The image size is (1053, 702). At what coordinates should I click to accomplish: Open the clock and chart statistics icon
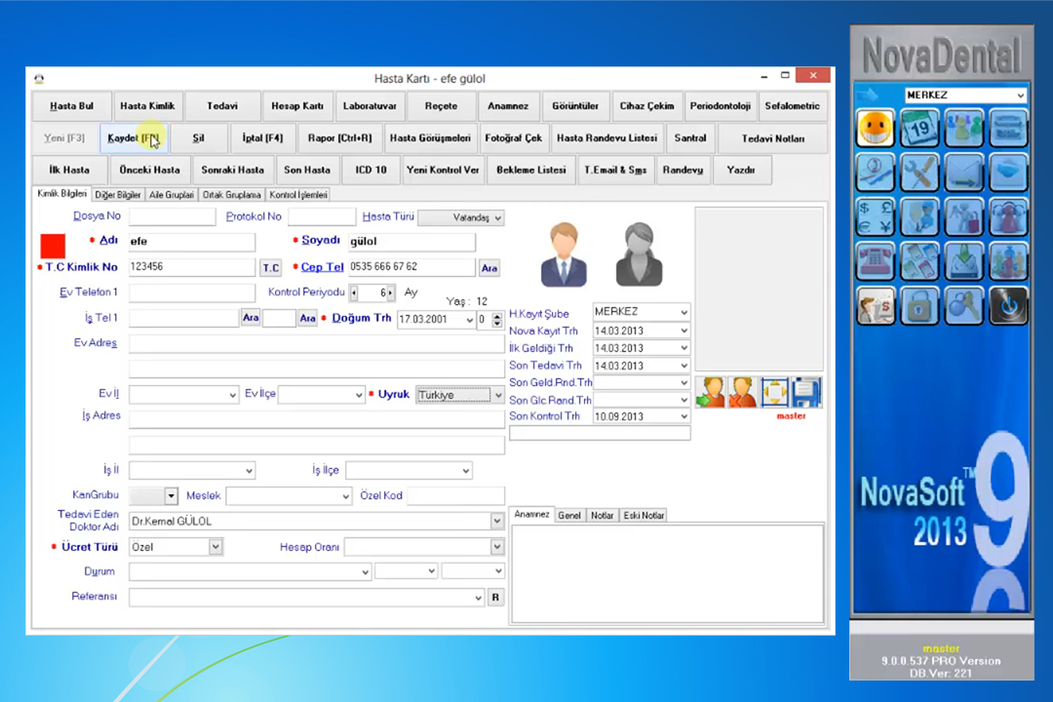point(876,173)
